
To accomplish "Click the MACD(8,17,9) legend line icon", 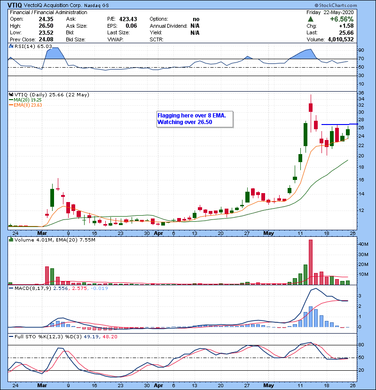I will 10,287.
